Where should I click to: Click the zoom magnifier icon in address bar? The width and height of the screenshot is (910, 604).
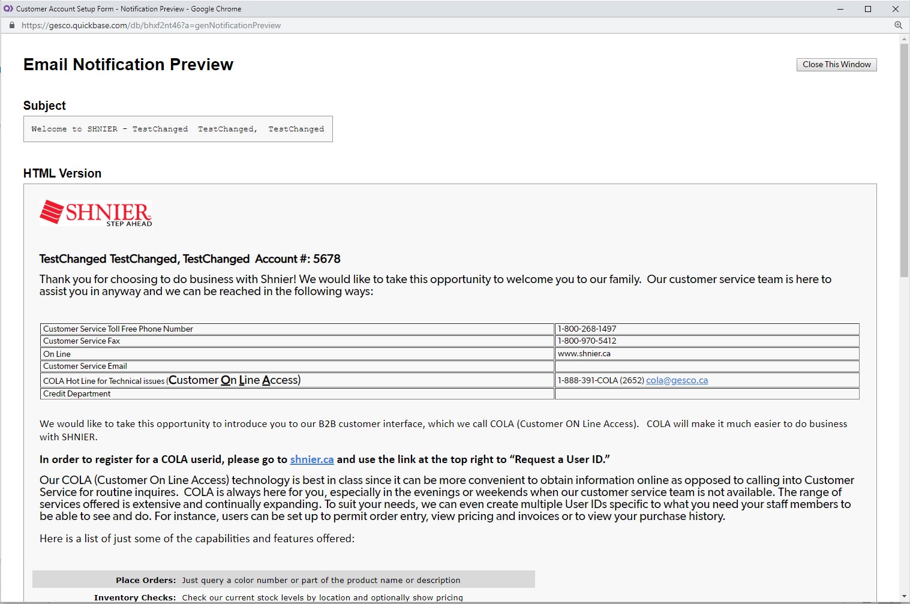(898, 25)
